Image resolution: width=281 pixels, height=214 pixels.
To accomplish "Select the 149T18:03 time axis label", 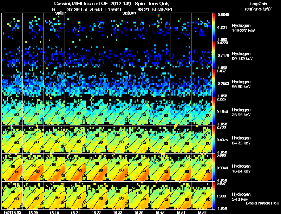I will point(12,212).
